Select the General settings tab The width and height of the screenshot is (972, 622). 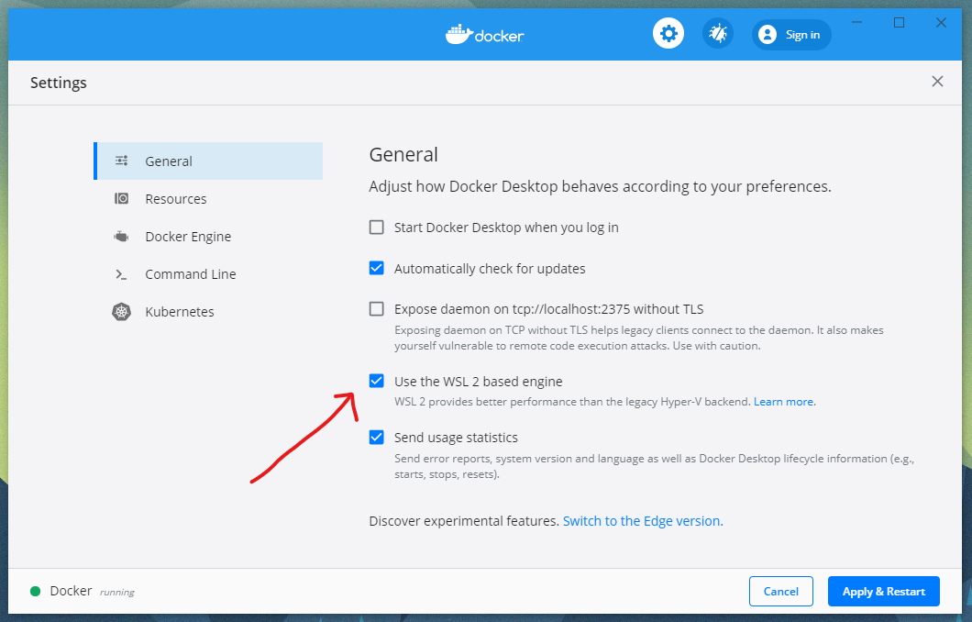(x=208, y=161)
